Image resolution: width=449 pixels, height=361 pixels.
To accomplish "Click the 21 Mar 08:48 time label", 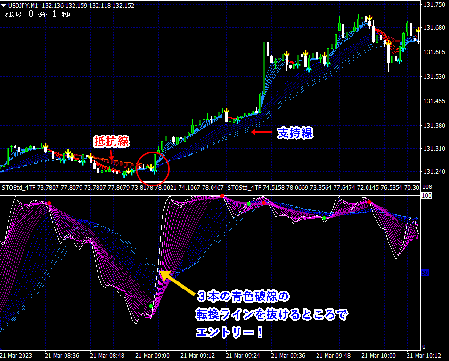I will (107, 355).
